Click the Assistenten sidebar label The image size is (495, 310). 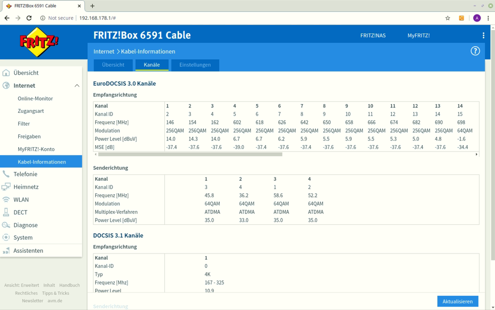tap(28, 251)
